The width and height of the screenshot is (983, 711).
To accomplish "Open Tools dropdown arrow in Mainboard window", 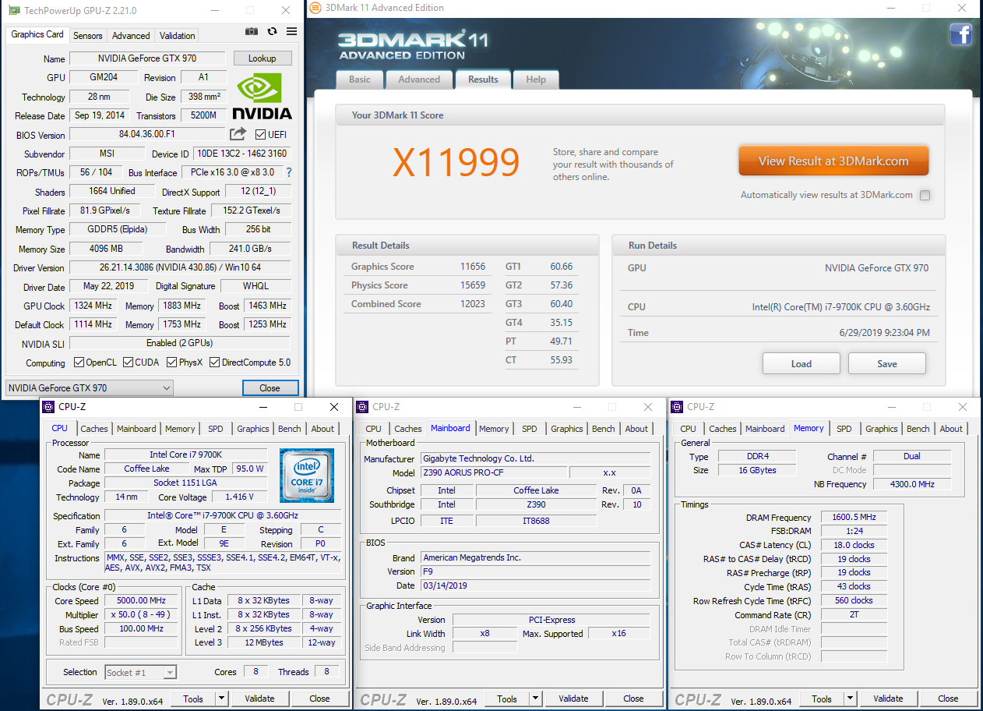I will 535,699.
